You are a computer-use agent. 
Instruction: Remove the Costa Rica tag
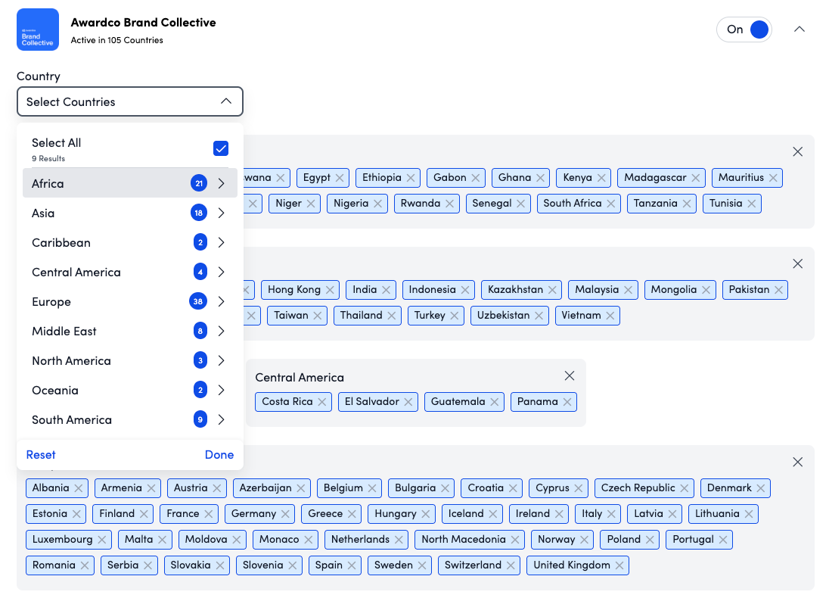click(x=322, y=402)
